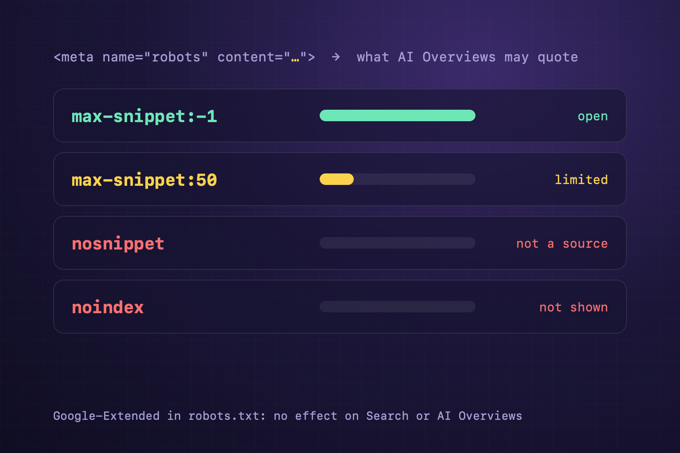Select the max-snippet:50 label
Screen dimensions: 680x453
point(144,180)
